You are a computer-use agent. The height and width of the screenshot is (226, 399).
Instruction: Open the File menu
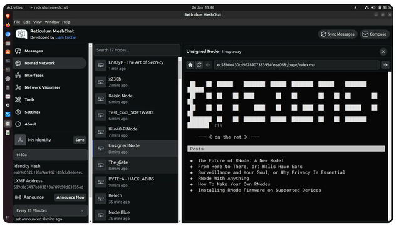pos(17,22)
